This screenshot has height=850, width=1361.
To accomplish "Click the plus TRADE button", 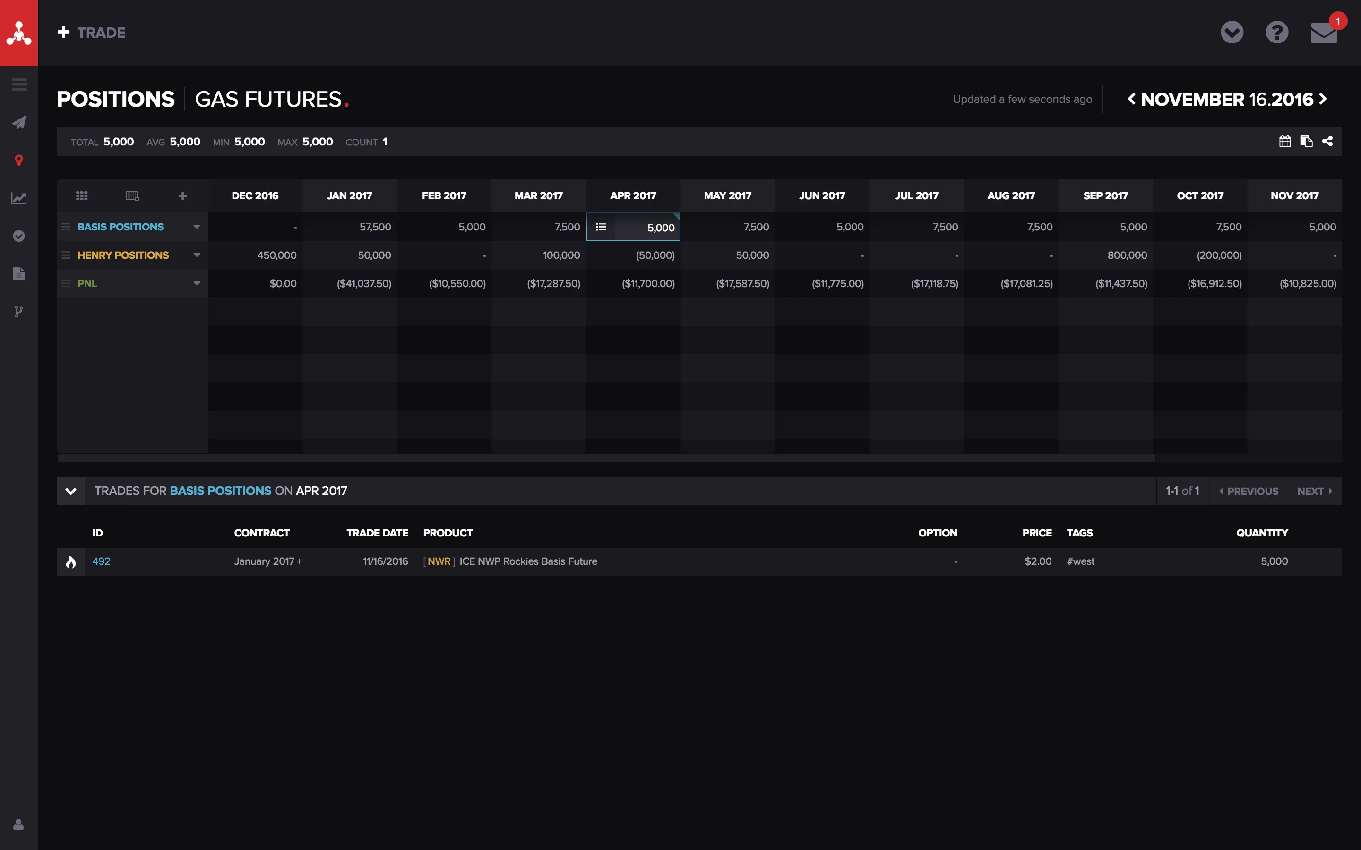I will click(x=92, y=33).
